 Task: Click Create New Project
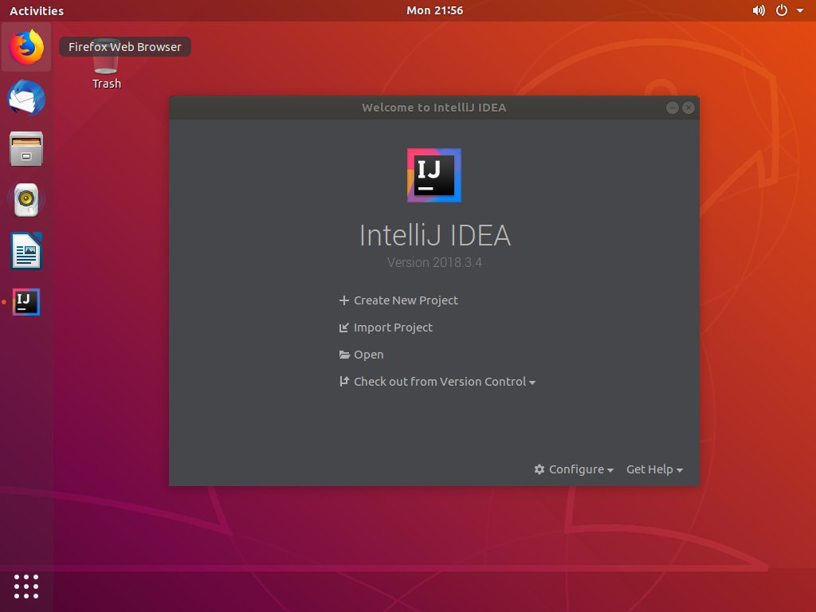(406, 300)
